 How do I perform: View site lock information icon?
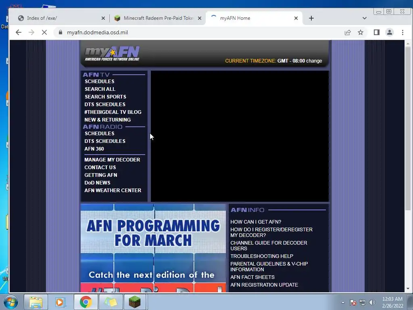60,32
